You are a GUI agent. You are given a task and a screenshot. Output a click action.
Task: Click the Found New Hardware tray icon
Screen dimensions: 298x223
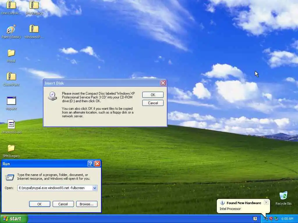(x=266, y=219)
